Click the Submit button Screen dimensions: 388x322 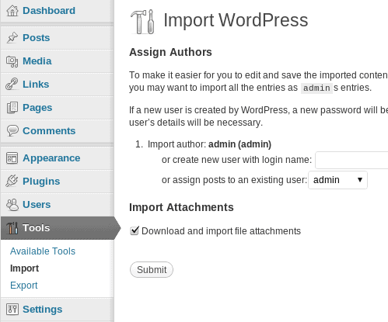tap(152, 270)
